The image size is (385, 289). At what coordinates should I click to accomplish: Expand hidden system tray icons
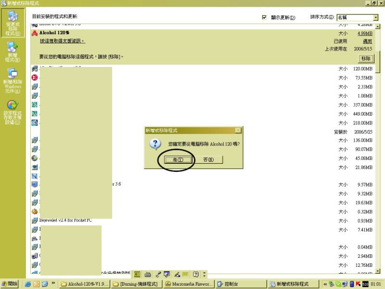[325, 284]
